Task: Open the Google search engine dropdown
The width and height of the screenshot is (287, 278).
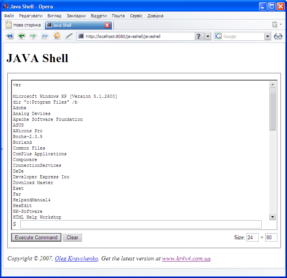Action: click(x=267, y=36)
